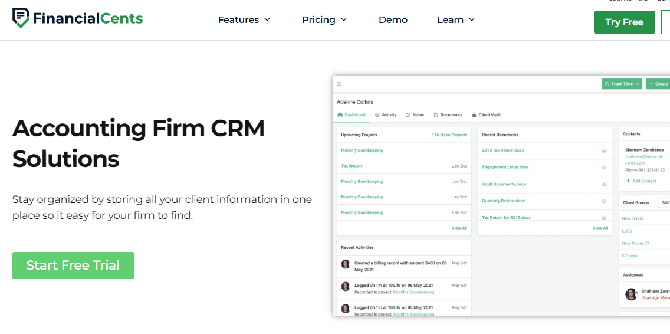670x334 pixels.
Task: Click the FinancialCents shield logo
Action: click(21, 18)
